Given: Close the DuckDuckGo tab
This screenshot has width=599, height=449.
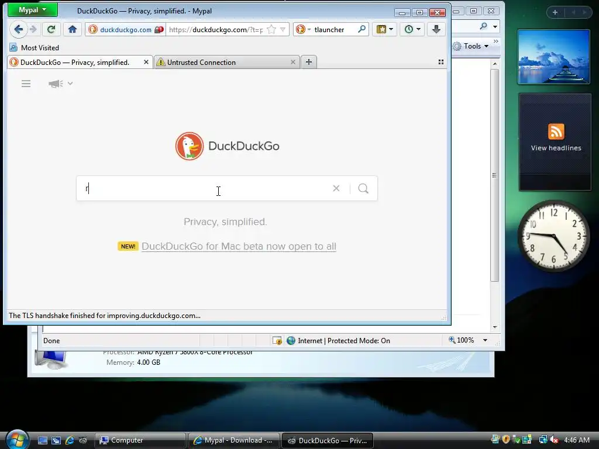Looking at the screenshot, I should tap(146, 62).
